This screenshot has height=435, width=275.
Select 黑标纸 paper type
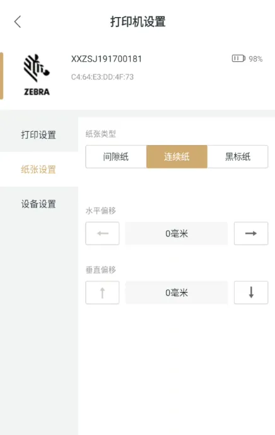pyautogui.click(x=238, y=157)
